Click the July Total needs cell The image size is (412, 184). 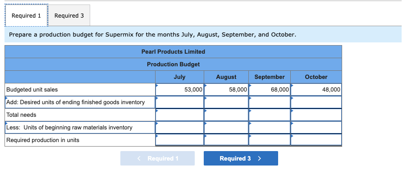tap(180, 115)
